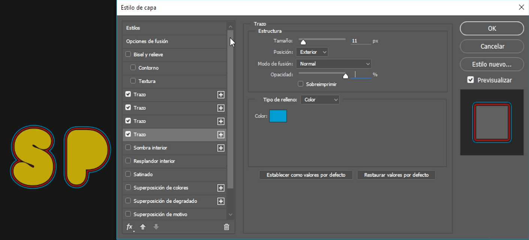Turn on the Textura checkbox
The image size is (529, 240).
(133, 81)
